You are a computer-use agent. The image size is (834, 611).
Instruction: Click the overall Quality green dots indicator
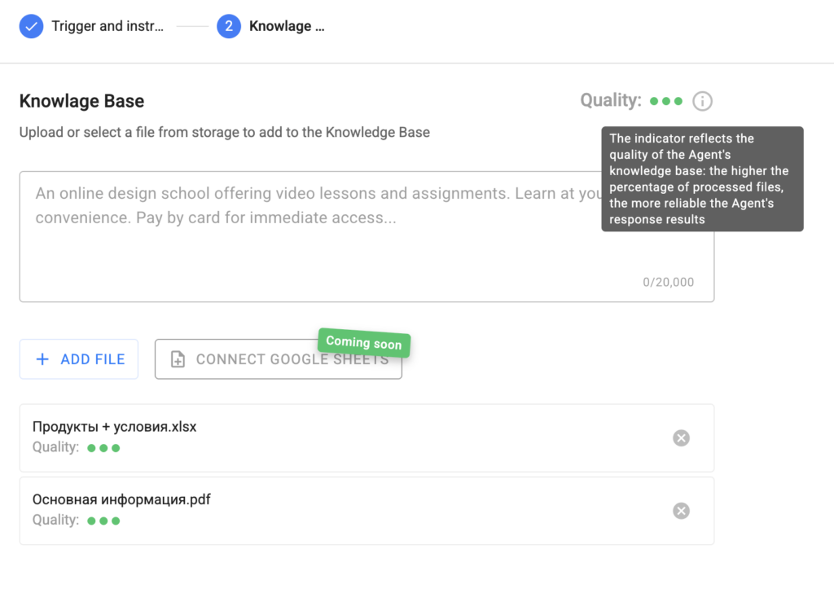click(x=666, y=102)
